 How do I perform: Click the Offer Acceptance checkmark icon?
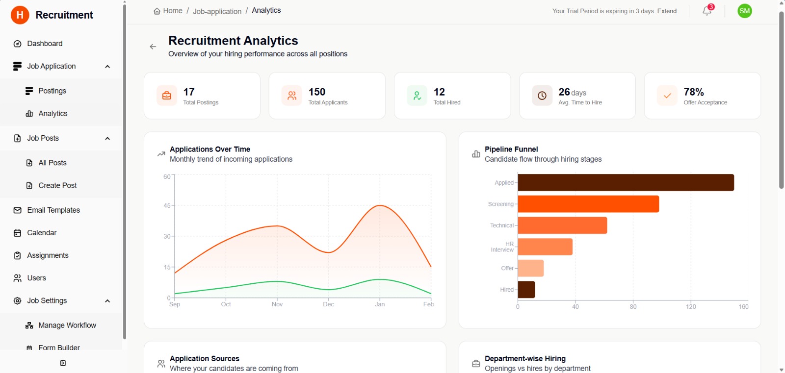pos(667,96)
